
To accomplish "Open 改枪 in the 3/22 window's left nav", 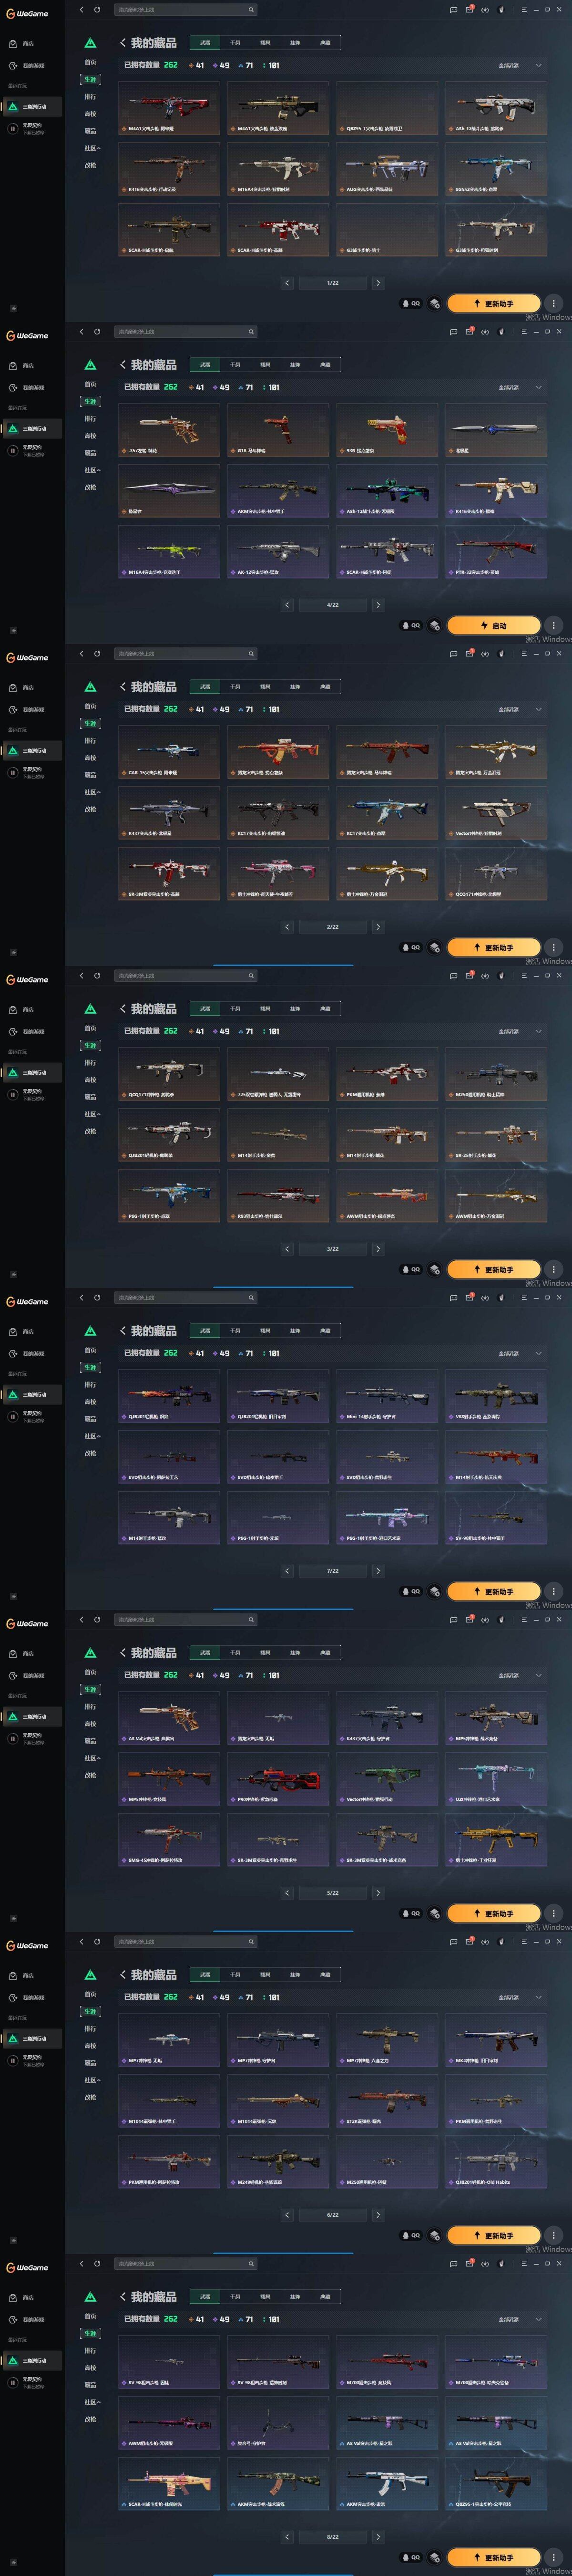I will click(90, 1131).
